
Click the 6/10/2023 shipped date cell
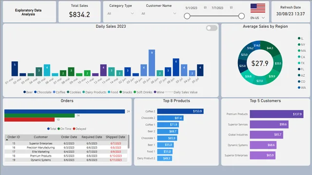(x=116, y=156)
